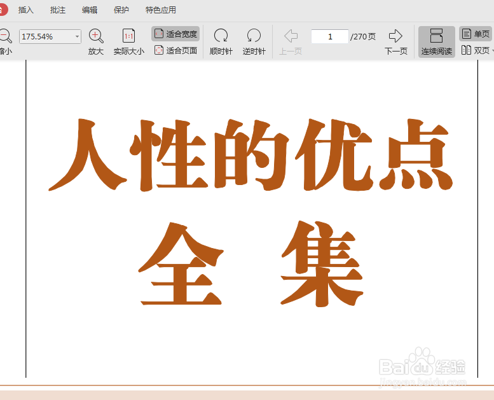This screenshot has height=400, width=494.
Task: Open the 保护 menu
Action: [121, 10]
